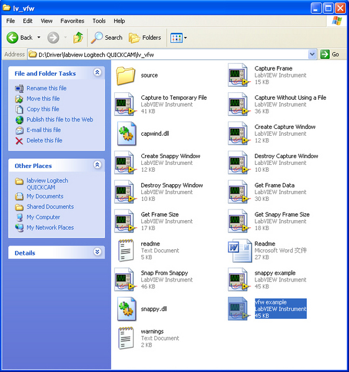The width and height of the screenshot is (349, 372).
Task: Open the Back history dropdown arrow
Action: pyautogui.click(x=38, y=37)
